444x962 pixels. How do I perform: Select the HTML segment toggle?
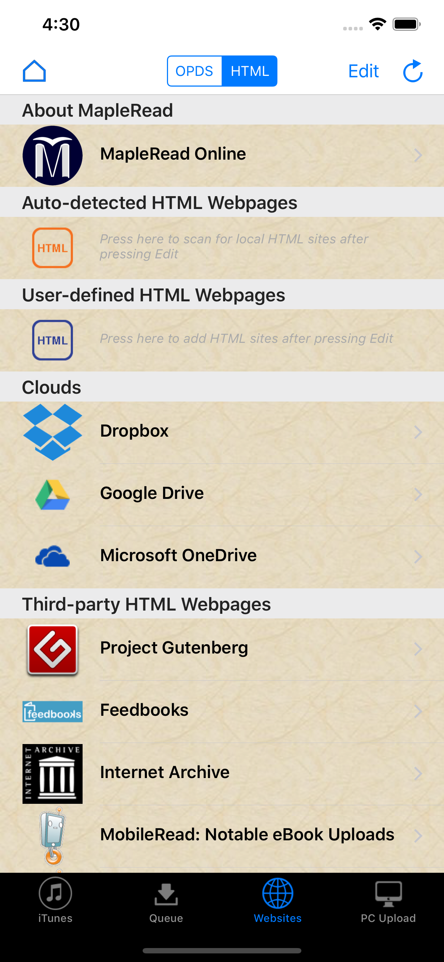[250, 71]
